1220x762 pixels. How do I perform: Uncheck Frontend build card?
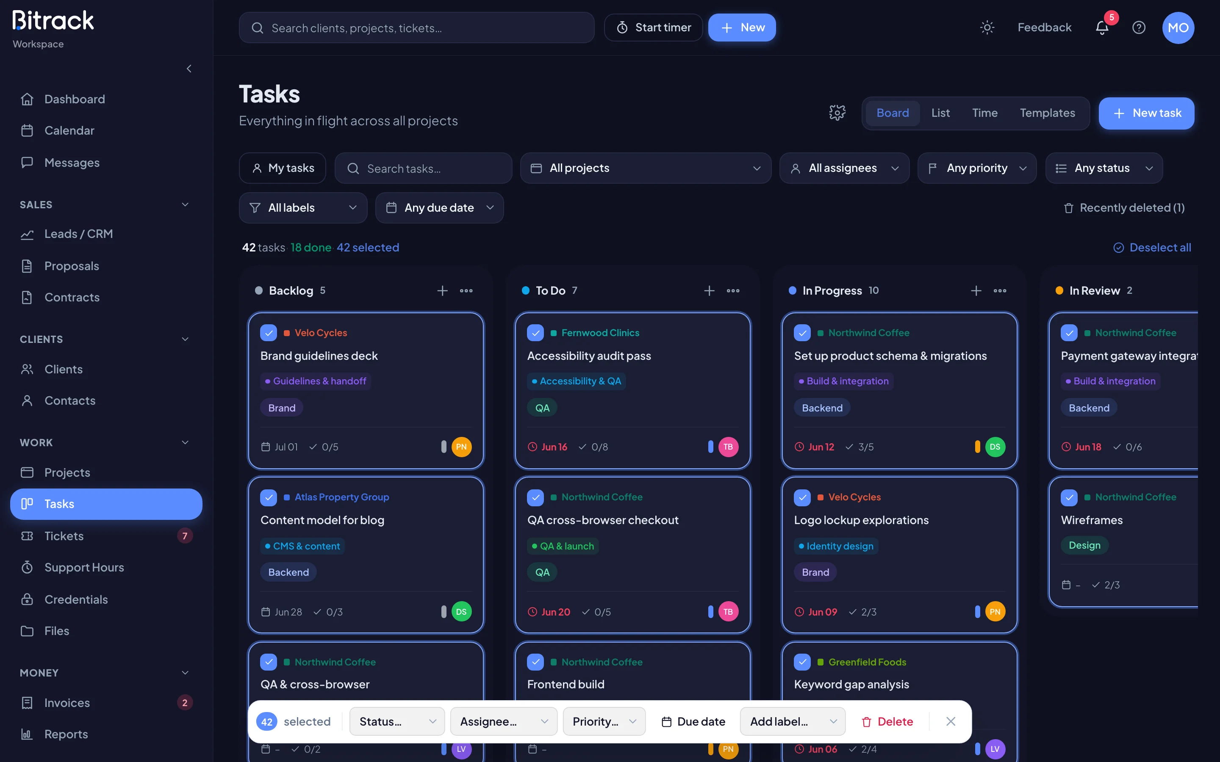[535, 662]
